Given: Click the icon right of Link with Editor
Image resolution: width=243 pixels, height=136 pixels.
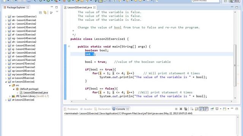Looking at the screenshot, I should pyautogui.click(x=51, y=12).
